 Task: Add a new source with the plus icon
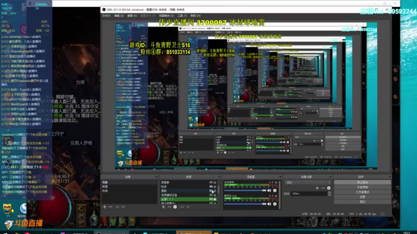(x=163, y=206)
